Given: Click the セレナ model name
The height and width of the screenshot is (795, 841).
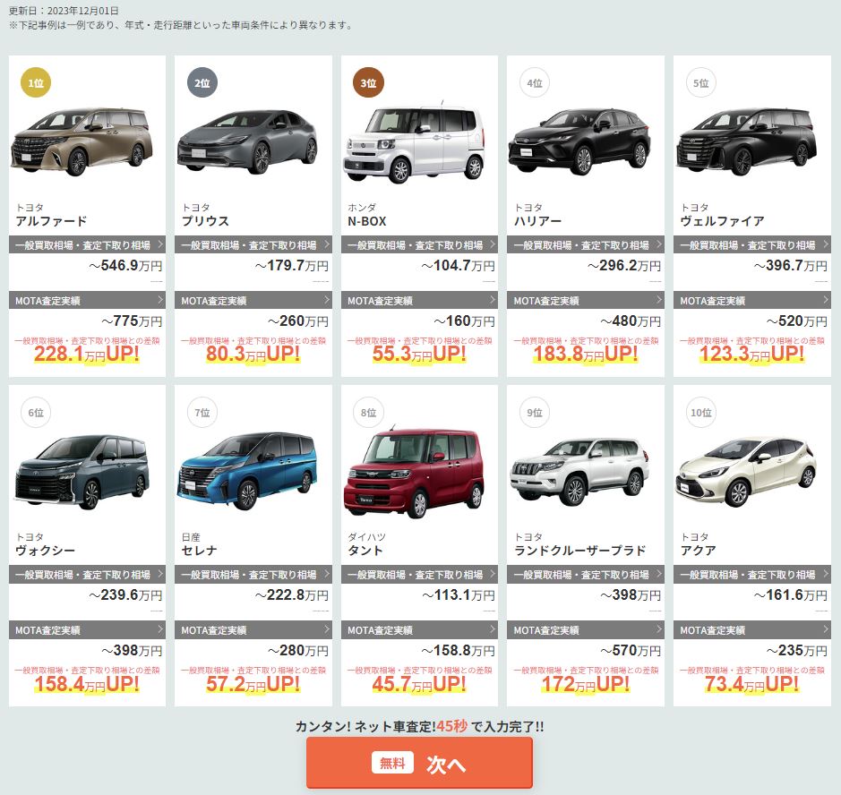Looking at the screenshot, I should click(200, 551).
